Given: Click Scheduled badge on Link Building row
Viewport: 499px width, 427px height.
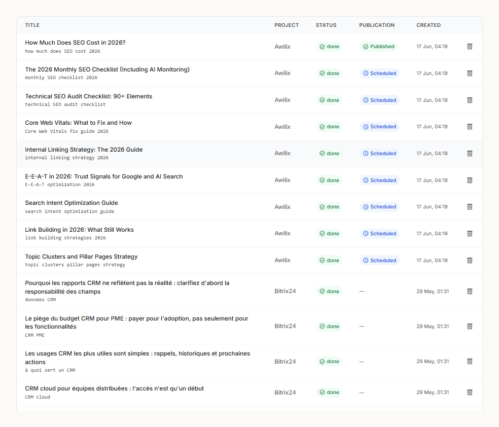Looking at the screenshot, I should 379,234.
